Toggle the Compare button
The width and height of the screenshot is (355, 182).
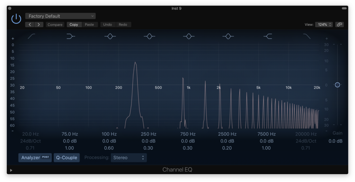point(55,25)
